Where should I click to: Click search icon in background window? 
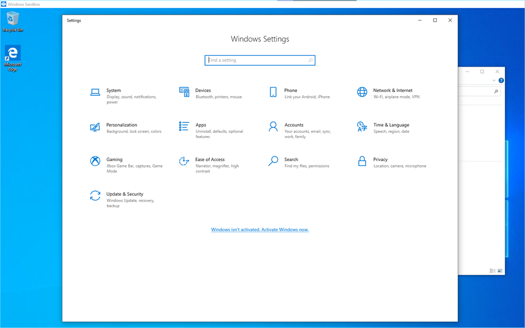pyautogui.click(x=496, y=91)
